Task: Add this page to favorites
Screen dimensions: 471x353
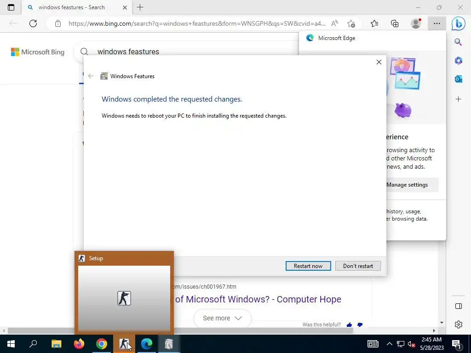Action: (x=351, y=23)
